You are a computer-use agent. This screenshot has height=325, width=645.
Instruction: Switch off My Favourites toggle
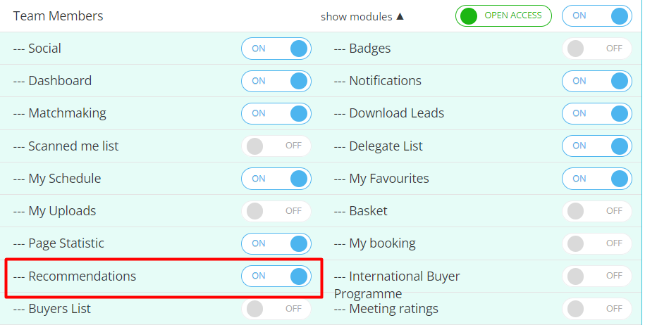tap(596, 179)
